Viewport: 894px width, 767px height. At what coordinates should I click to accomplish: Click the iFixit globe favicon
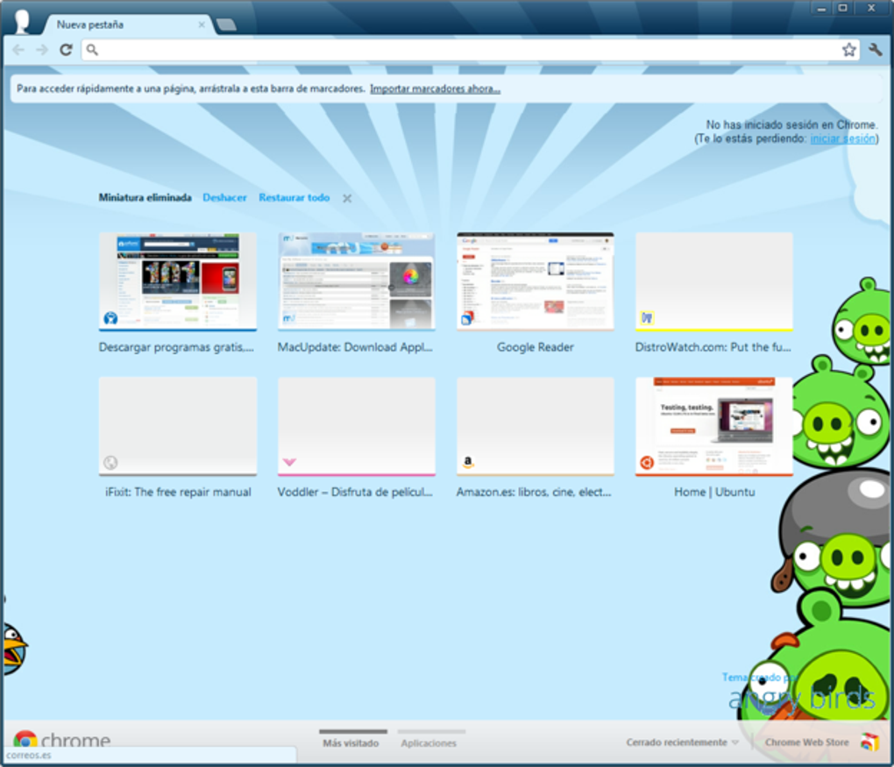click(110, 463)
